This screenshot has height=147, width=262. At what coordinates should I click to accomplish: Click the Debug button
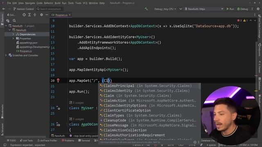(242, 9)
